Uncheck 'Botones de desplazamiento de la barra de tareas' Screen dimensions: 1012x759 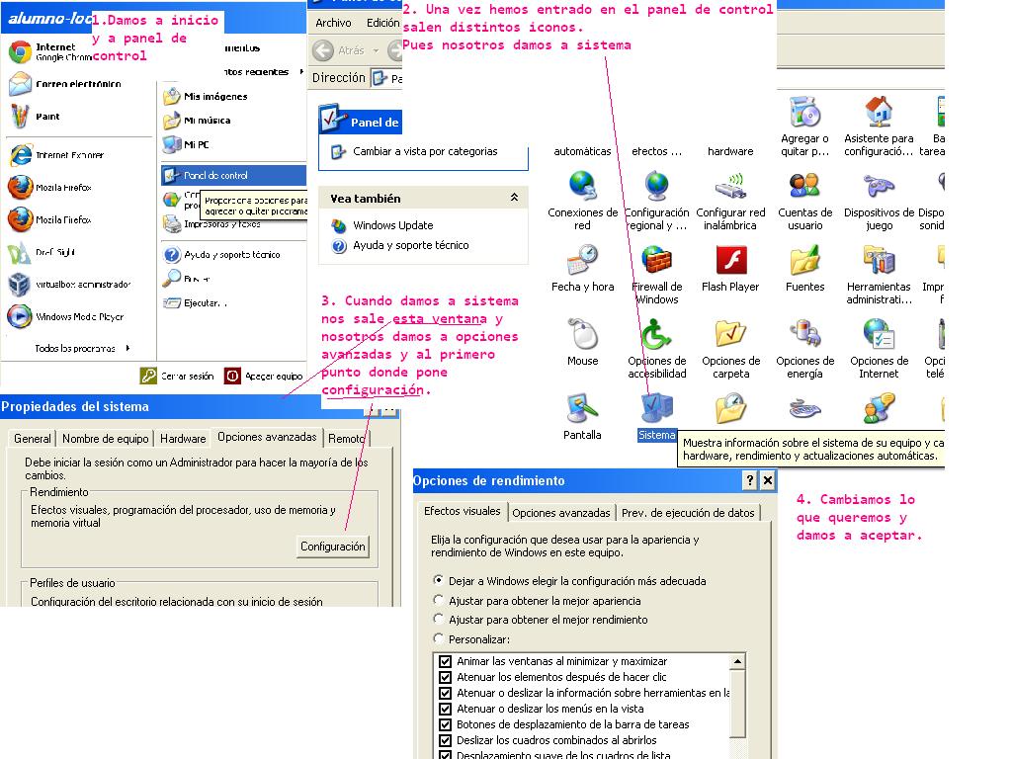coord(445,724)
